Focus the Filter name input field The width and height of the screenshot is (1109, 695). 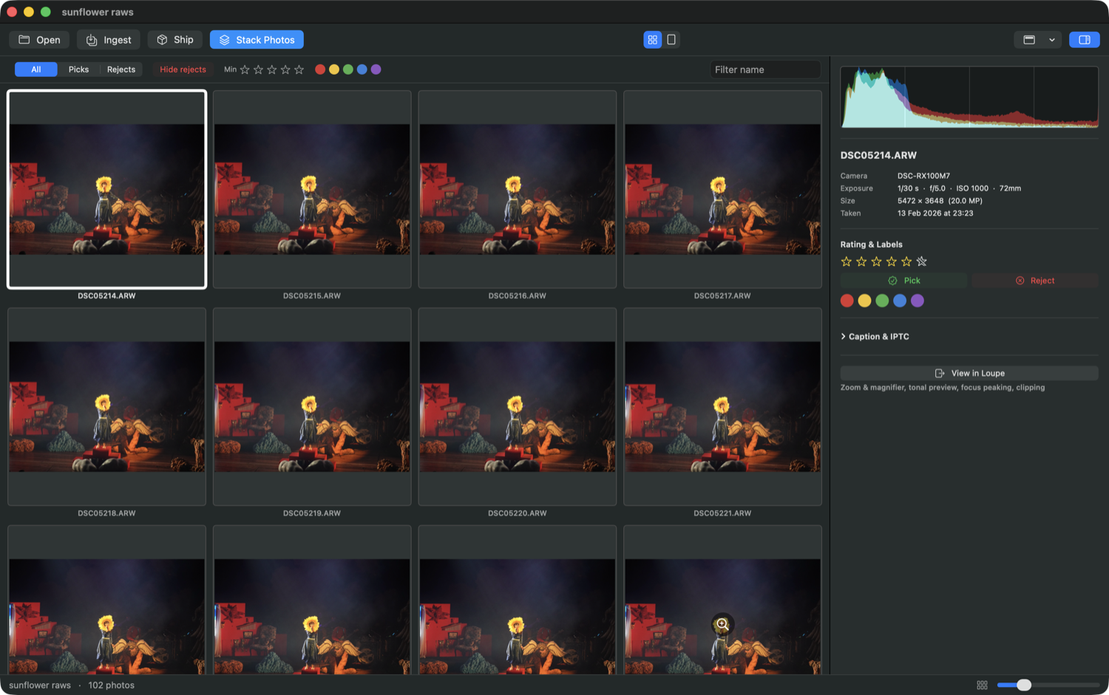(765, 69)
